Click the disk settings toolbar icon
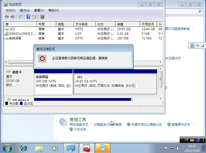 [x=42, y=17]
